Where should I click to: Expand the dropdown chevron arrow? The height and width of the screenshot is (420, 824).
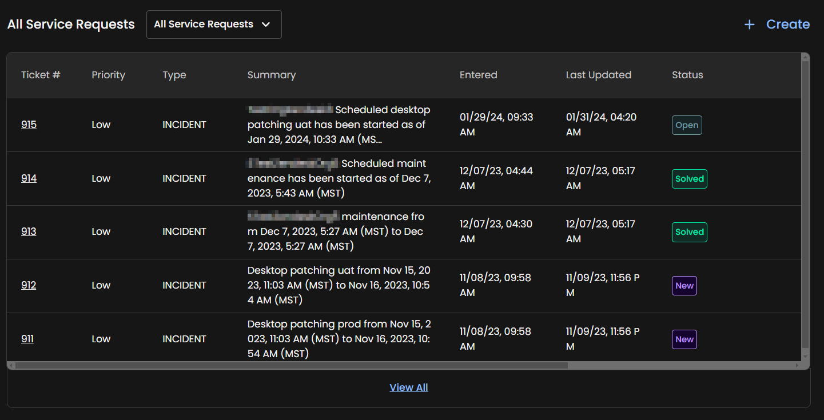[265, 25]
